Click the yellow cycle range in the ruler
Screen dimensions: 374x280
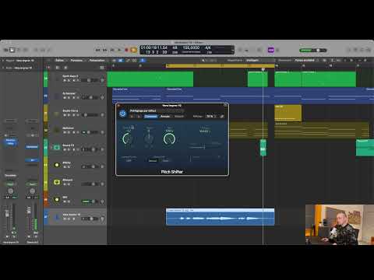pyautogui.click(x=221, y=66)
